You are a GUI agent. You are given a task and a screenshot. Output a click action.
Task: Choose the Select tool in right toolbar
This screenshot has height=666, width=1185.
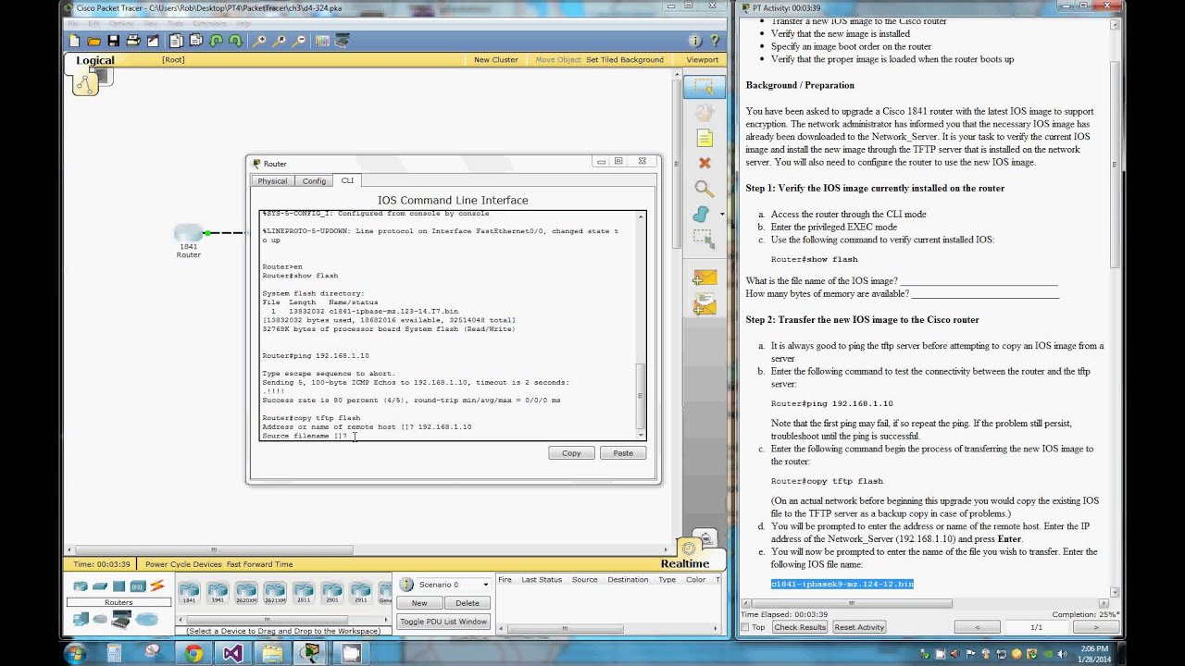704,87
